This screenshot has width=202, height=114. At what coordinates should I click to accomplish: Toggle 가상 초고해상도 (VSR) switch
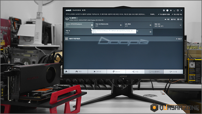(121, 25)
